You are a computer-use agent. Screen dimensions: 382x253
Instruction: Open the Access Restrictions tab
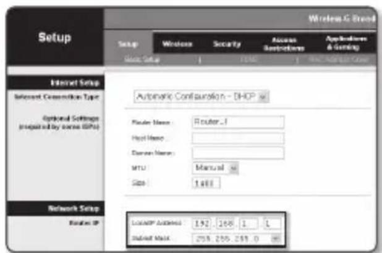[x=284, y=44]
